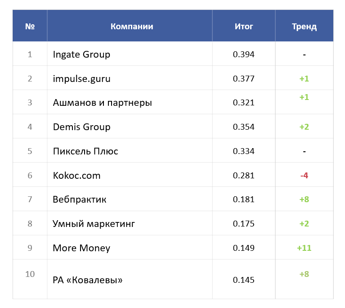Click the Kokoc.com company name
The height and width of the screenshot is (308, 345).
(x=76, y=175)
